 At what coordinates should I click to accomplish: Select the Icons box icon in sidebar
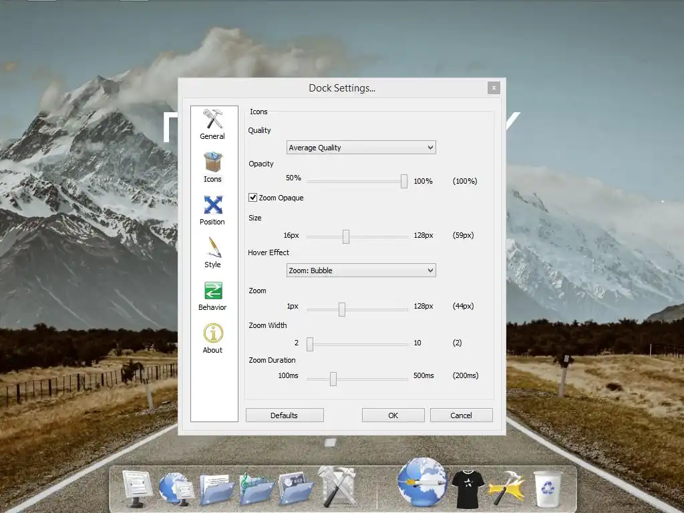click(213, 162)
